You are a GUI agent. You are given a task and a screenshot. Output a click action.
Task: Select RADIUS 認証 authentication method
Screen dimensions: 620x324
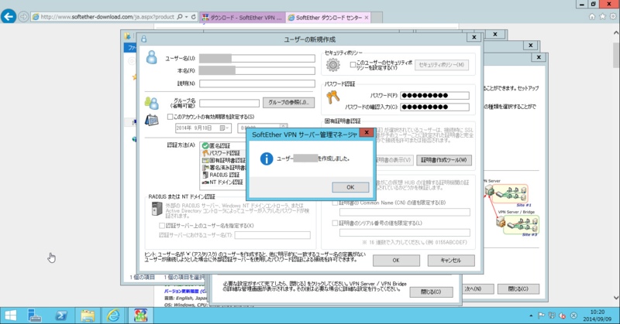pos(221,175)
